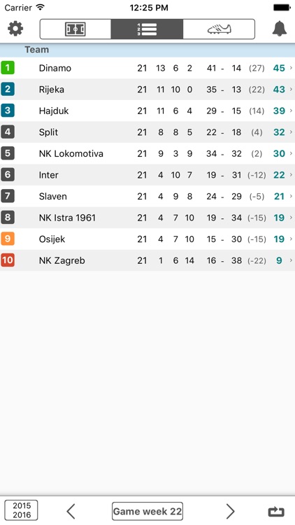Tap the orange position 9 badge
This screenshot has height=525, width=295.
point(8,239)
